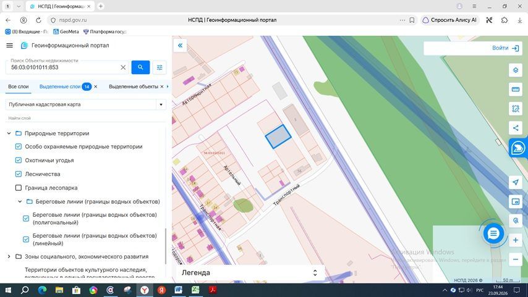Expand Зоны социального, экономического развития folder

(x=9, y=257)
